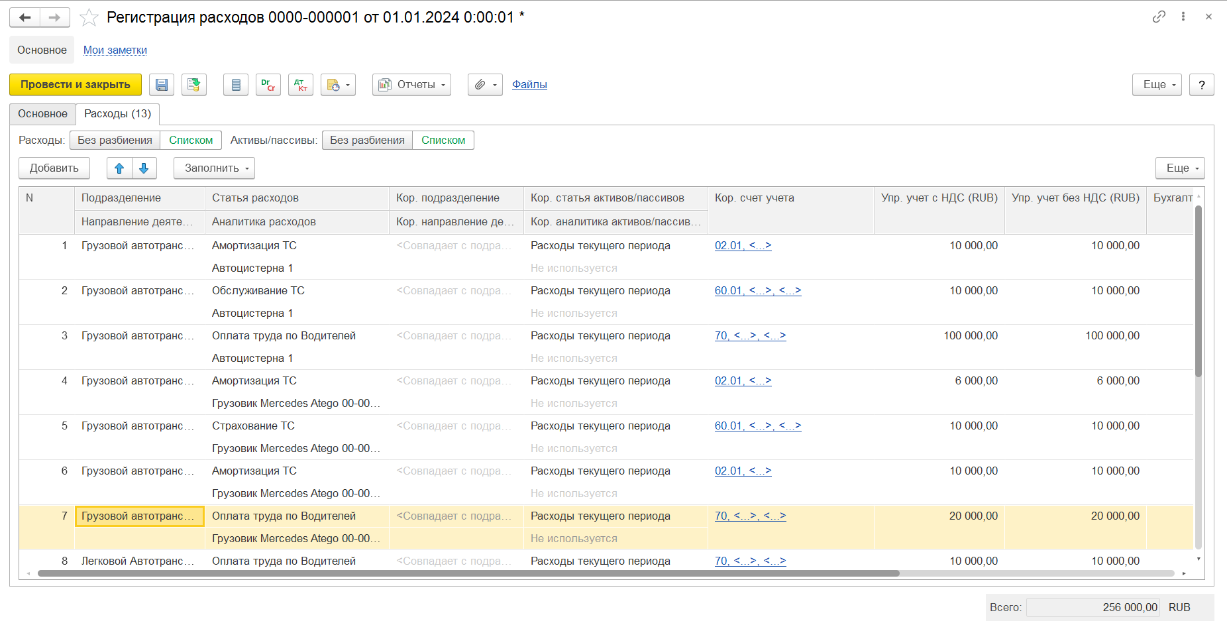
Task: Open help with question mark button
Action: 1202,85
